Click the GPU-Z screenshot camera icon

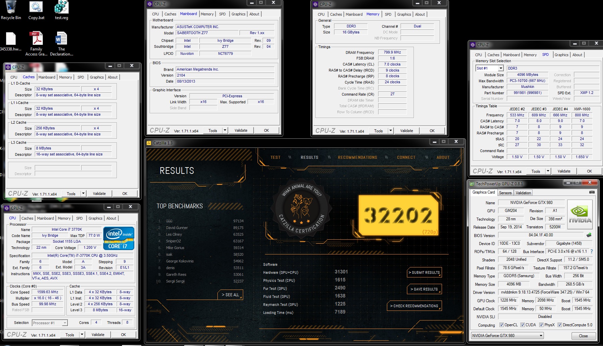(592, 192)
